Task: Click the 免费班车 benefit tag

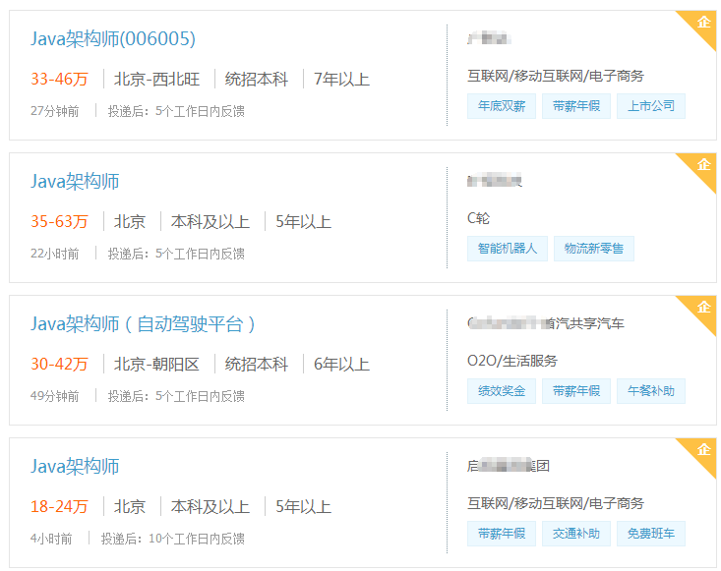Action: tap(651, 534)
